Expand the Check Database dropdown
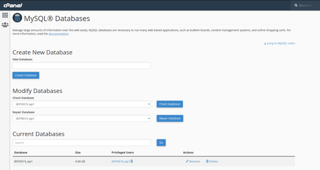This screenshot has width=320, height=170. [x=82, y=104]
